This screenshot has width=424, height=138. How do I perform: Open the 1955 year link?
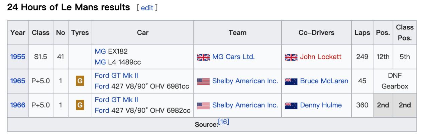tap(18, 57)
